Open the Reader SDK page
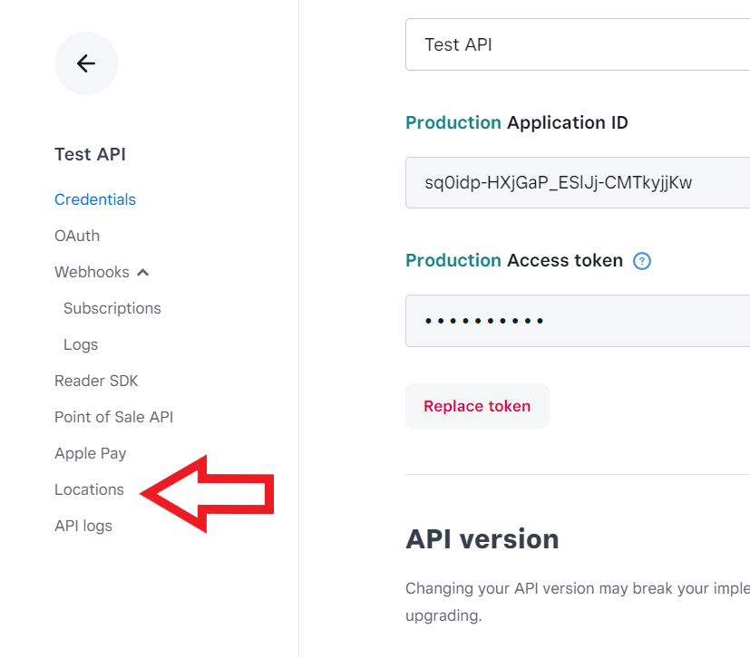 (96, 381)
